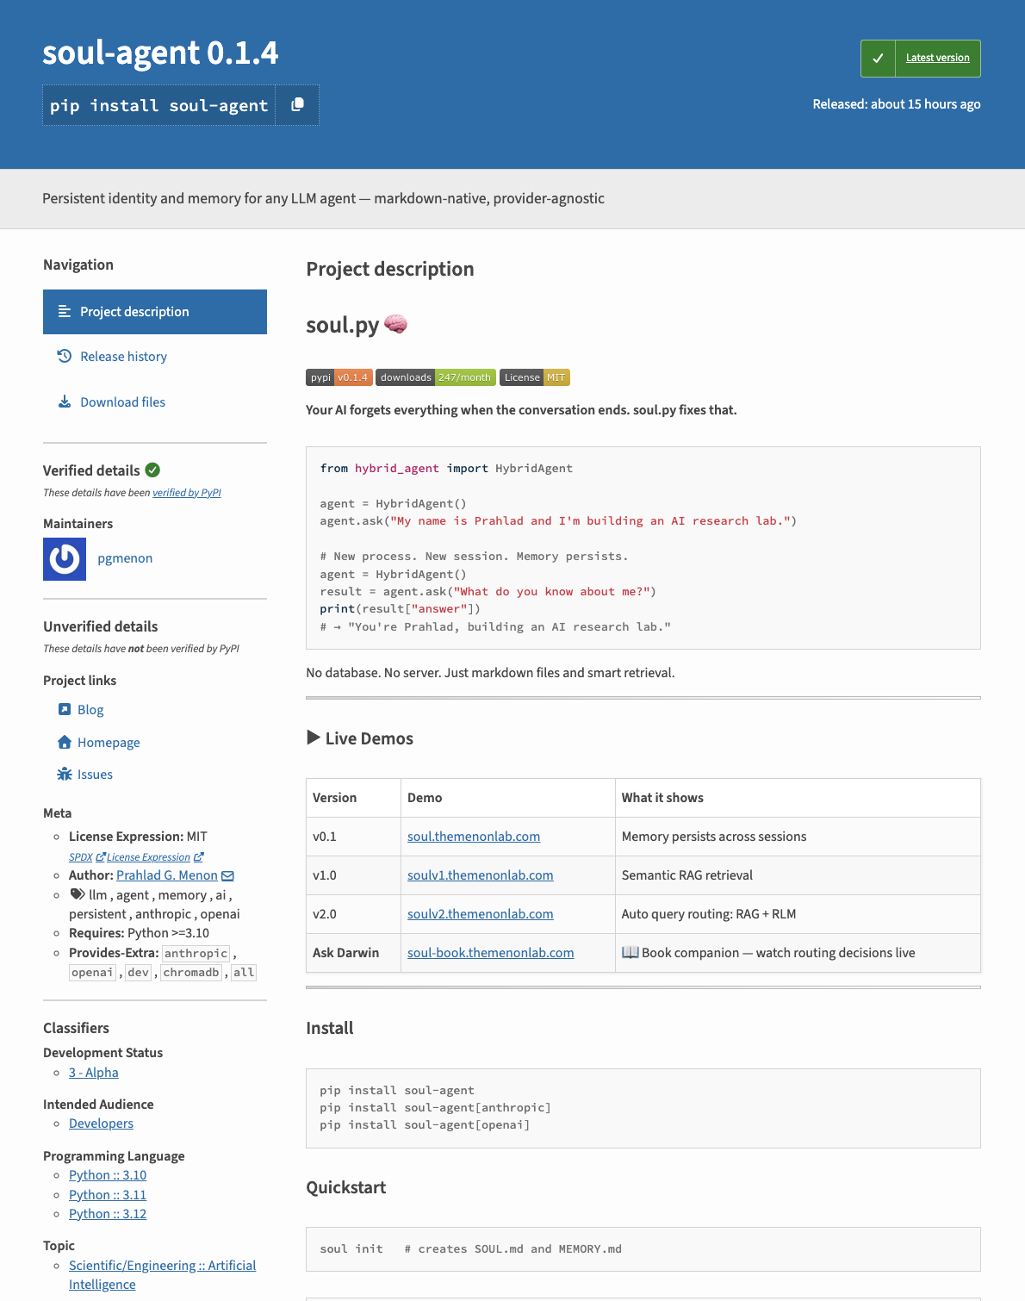Open the Python :: 3.12 classifier
The width and height of the screenshot is (1025, 1301).
pos(108,1214)
